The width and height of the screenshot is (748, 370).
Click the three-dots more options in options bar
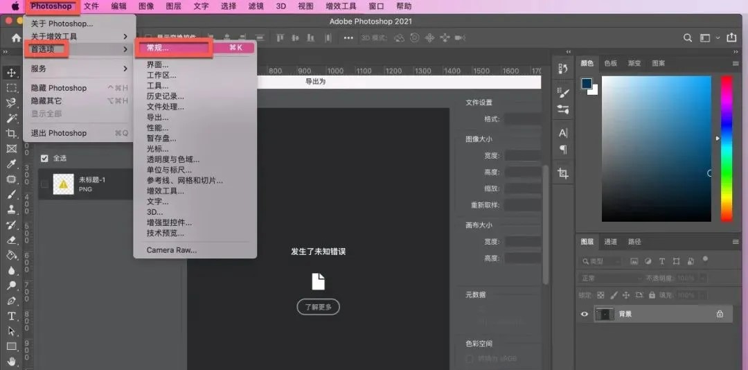point(348,37)
